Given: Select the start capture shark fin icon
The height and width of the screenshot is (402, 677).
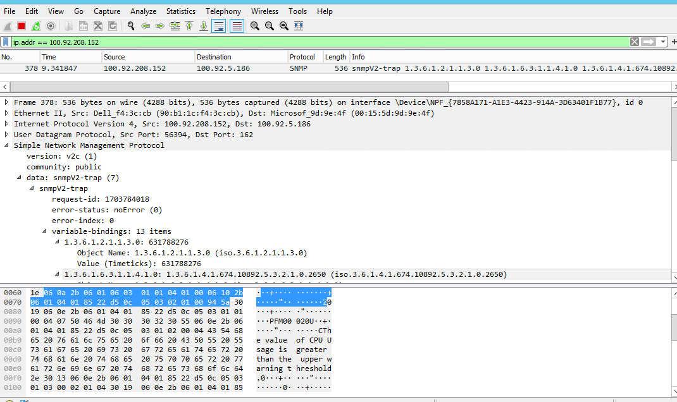Looking at the screenshot, I should (x=8, y=25).
